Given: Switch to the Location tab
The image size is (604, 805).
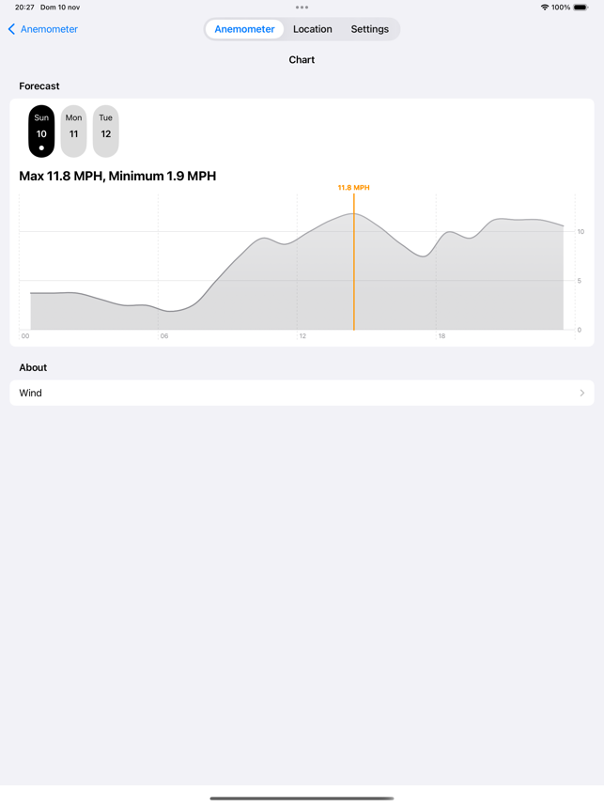Looking at the screenshot, I should click(x=312, y=29).
